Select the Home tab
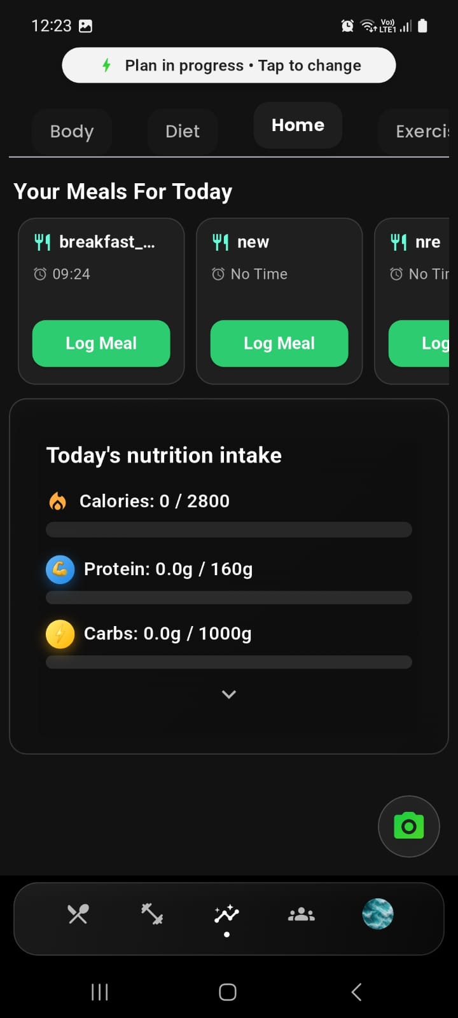Viewport: 458px width, 1018px height. 298,125
